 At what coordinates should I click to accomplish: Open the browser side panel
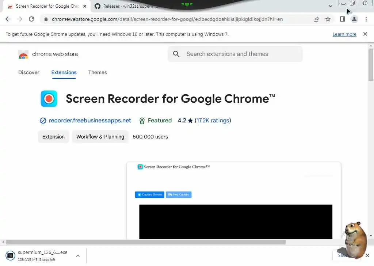point(343,19)
